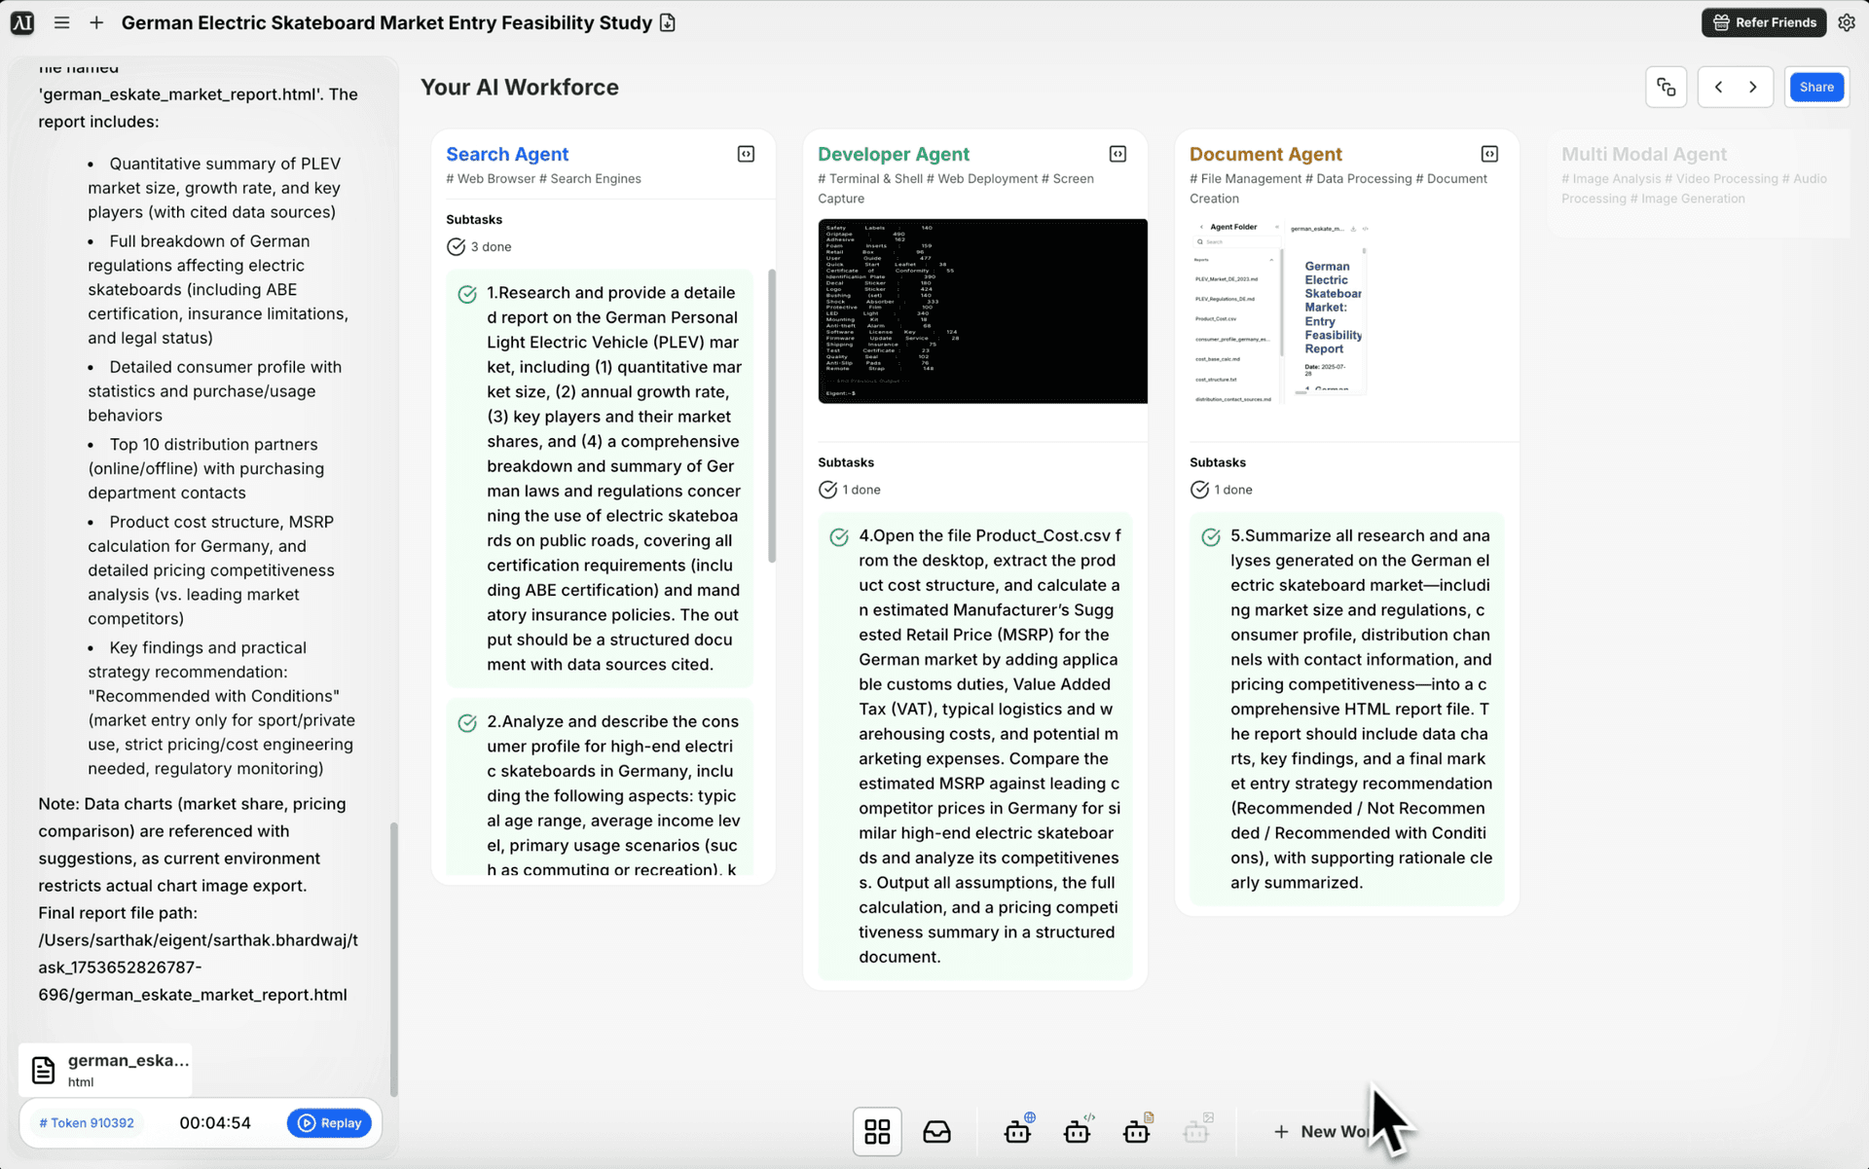The image size is (1869, 1169).
Task: Select the Document Agent robot icon in toolbar
Action: (x=1137, y=1131)
